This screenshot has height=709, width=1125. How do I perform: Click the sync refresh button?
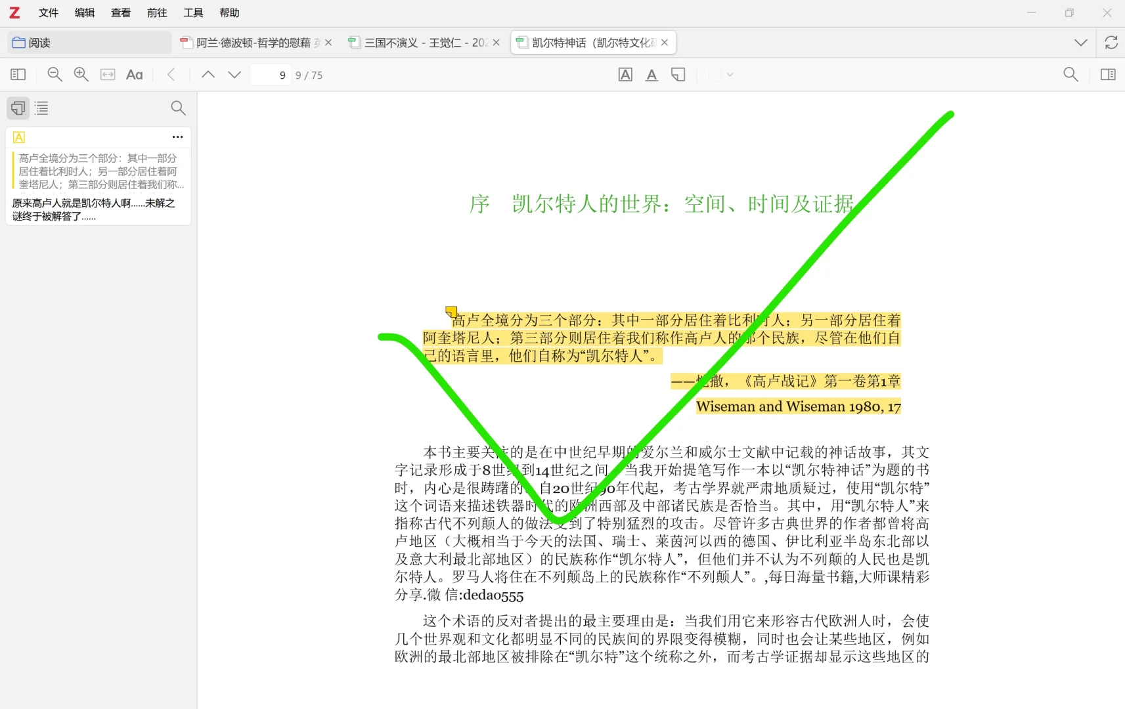pyautogui.click(x=1111, y=42)
